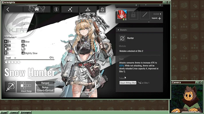Click the Upgrade plus icon
The height and width of the screenshot is (114, 204).
160,18
